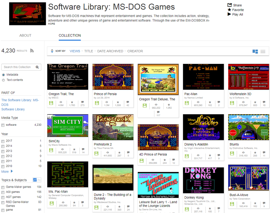
Task: Open The Software Library: MS-DOS link
Action: coord(20,102)
